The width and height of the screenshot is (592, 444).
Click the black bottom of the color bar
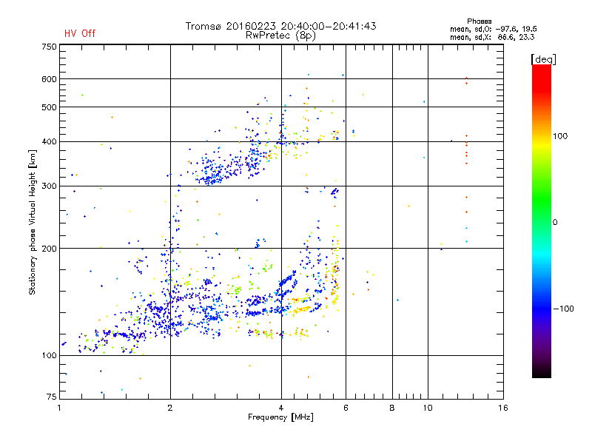(542, 372)
